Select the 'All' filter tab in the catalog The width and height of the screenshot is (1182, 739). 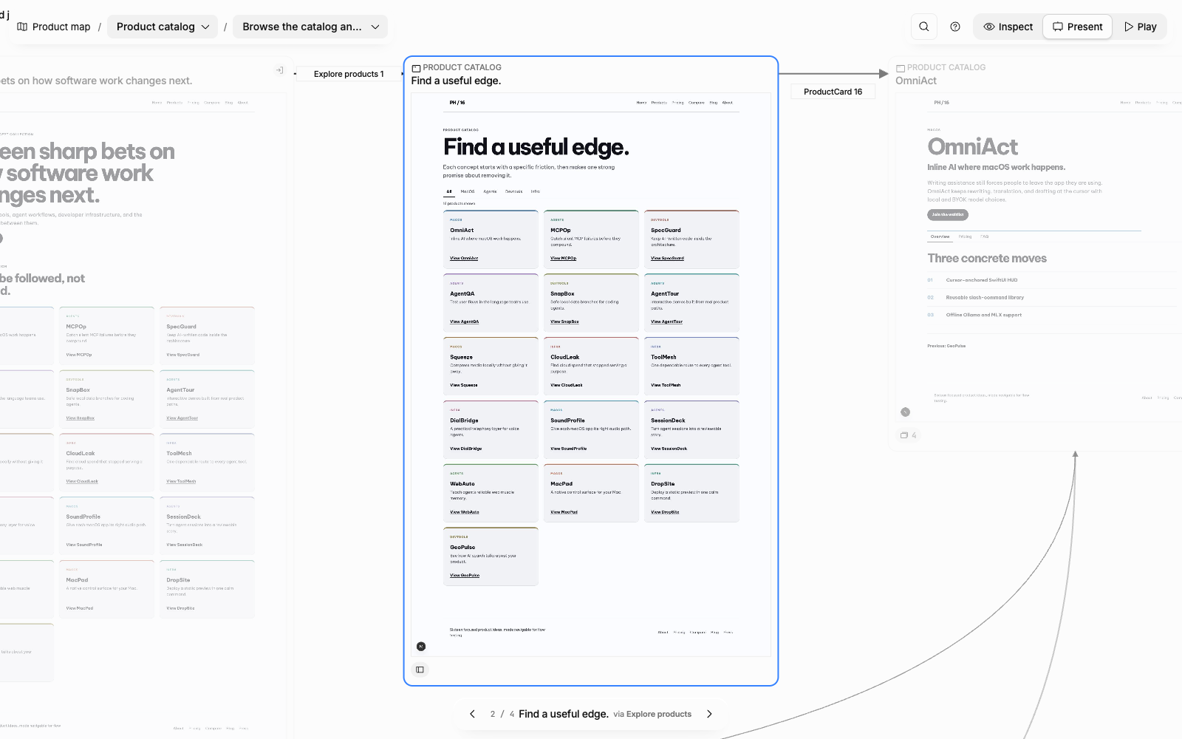click(449, 191)
